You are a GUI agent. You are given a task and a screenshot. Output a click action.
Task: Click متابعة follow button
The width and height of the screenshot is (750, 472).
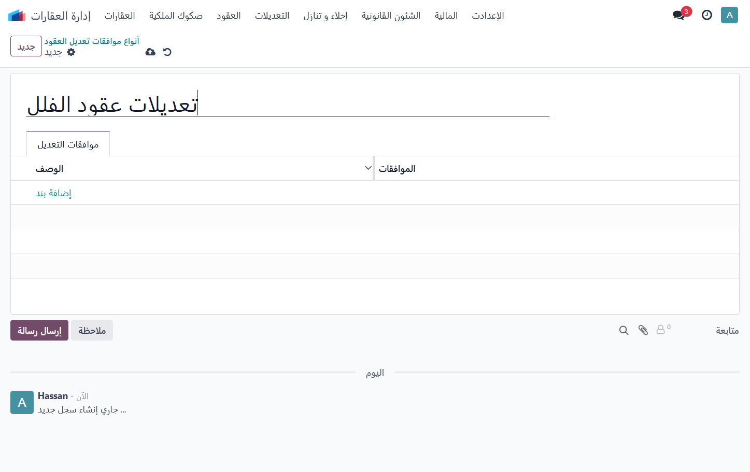pyautogui.click(x=727, y=330)
